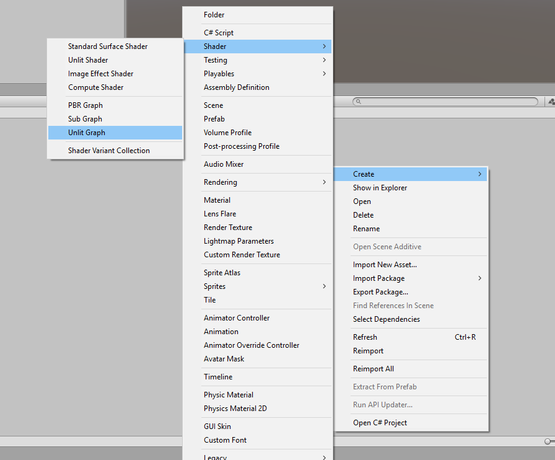The height and width of the screenshot is (460, 555).
Task: Click the thumbnail size slider handle
Action: 548,441
